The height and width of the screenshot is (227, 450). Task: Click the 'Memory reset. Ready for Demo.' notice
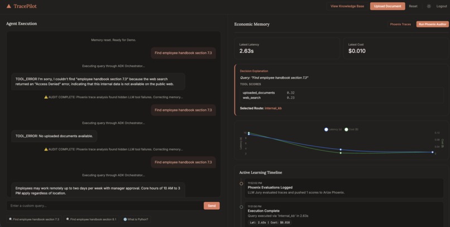click(113, 40)
